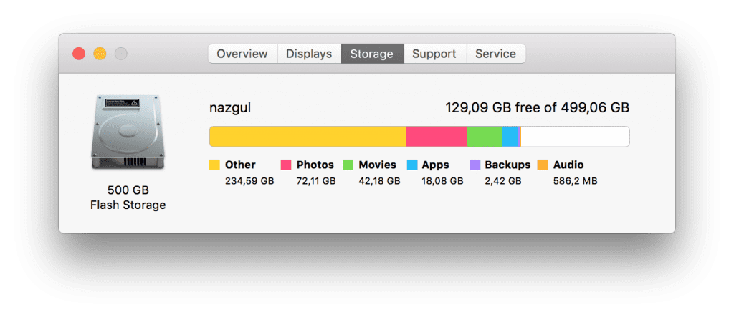Go to the Service tab
Screen dimensions: 734x317
496,54
